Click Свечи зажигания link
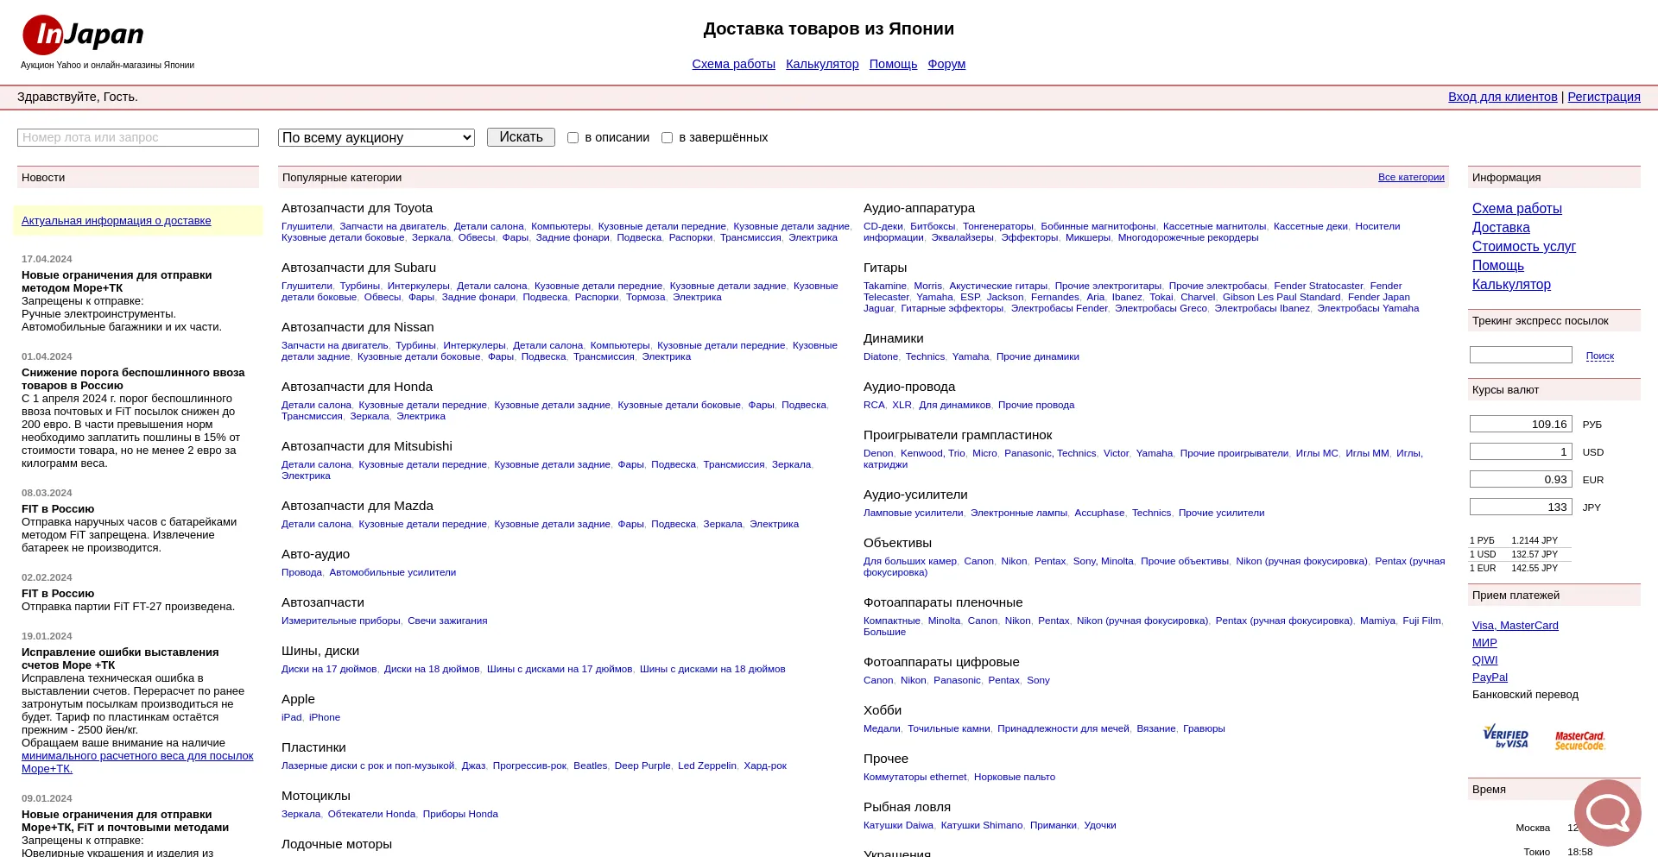Image resolution: width=1658 pixels, height=857 pixels. tap(447, 621)
